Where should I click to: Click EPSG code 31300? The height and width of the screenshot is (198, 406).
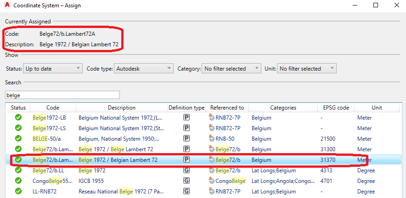[x=328, y=149]
